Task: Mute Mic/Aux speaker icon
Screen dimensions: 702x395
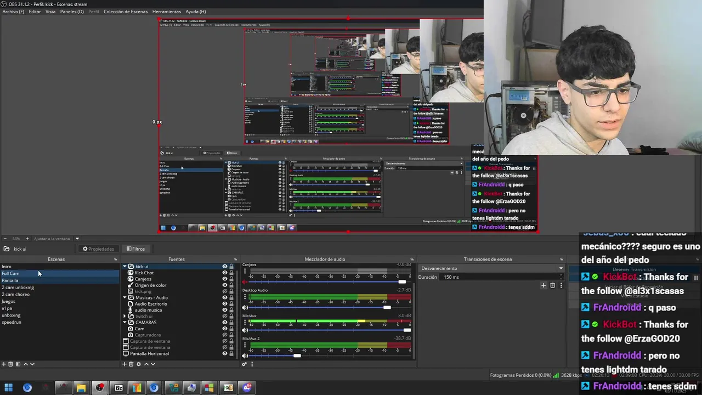Action: (245, 330)
